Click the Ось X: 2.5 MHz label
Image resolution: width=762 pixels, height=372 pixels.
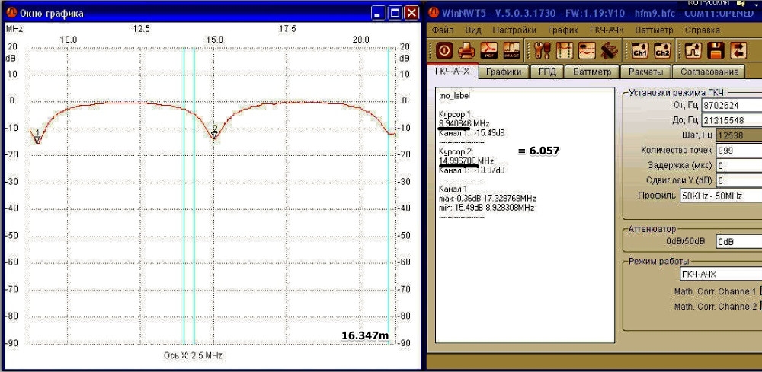point(193,355)
